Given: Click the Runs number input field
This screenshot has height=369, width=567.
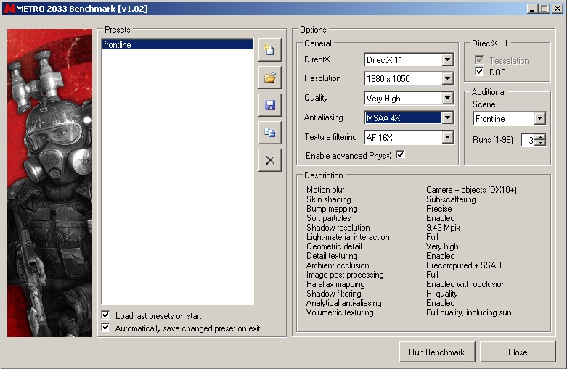Looking at the screenshot, I should 529,140.
